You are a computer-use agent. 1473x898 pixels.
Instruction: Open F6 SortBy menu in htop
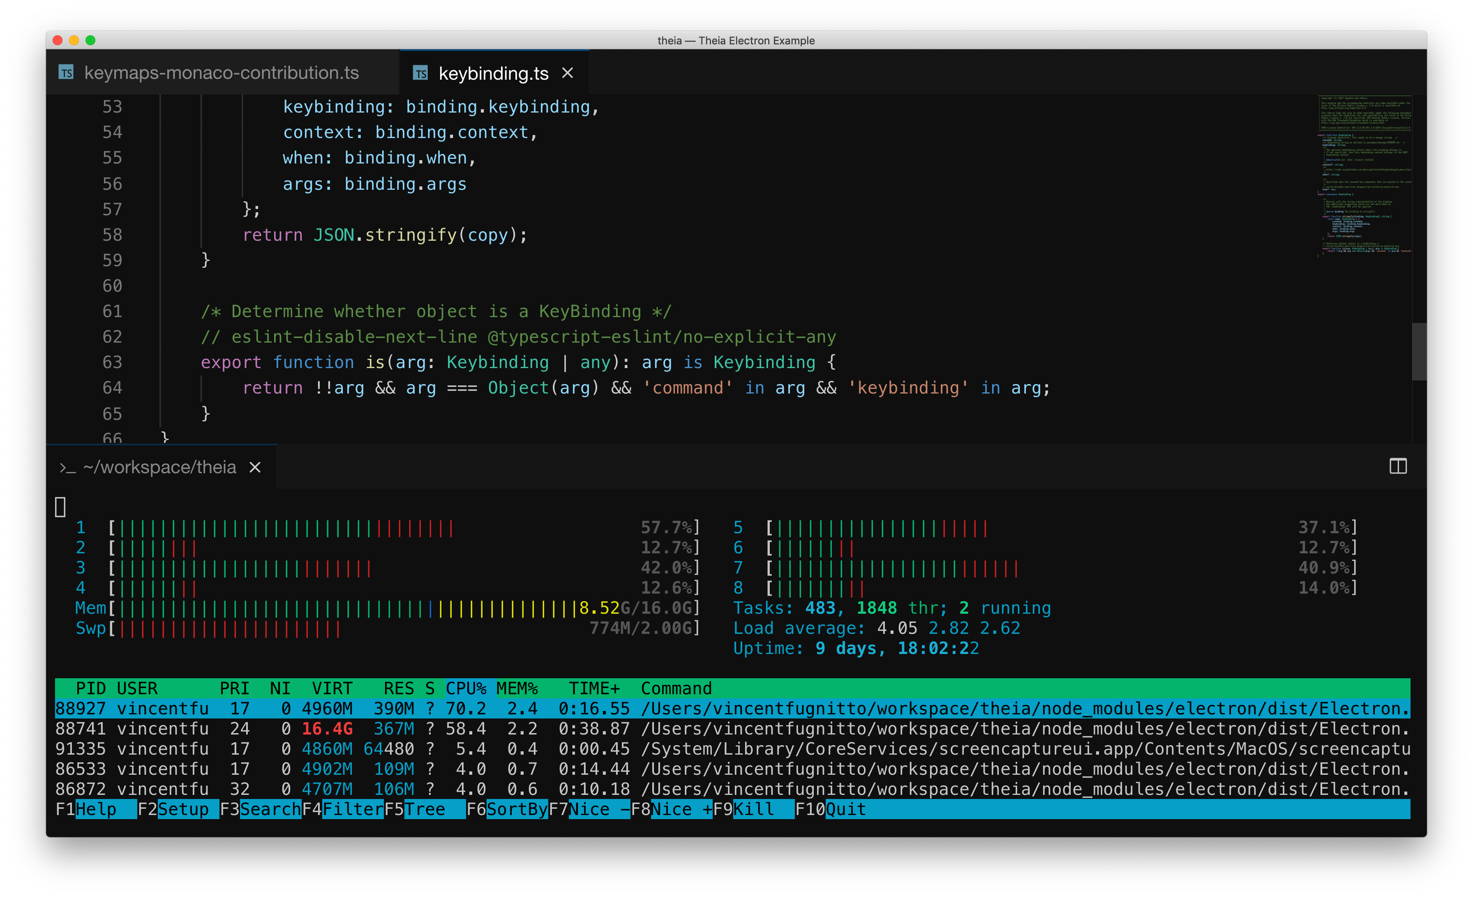(x=517, y=810)
